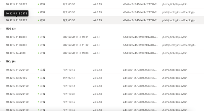Click address 10.12.5.14:4000
Viewport: 204px width, 111px height.
pos(16,53)
